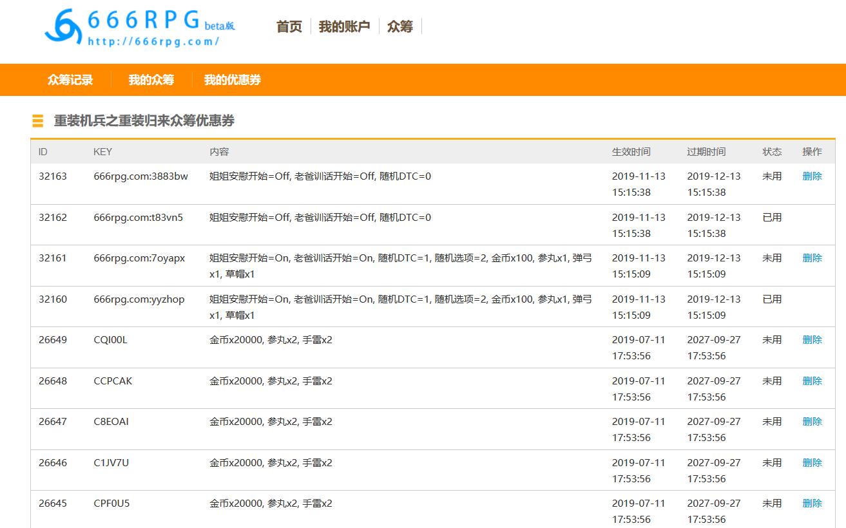Open the http://666rpg.com/ logo link
Viewport: 846px width, 528px height.
coord(153,41)
